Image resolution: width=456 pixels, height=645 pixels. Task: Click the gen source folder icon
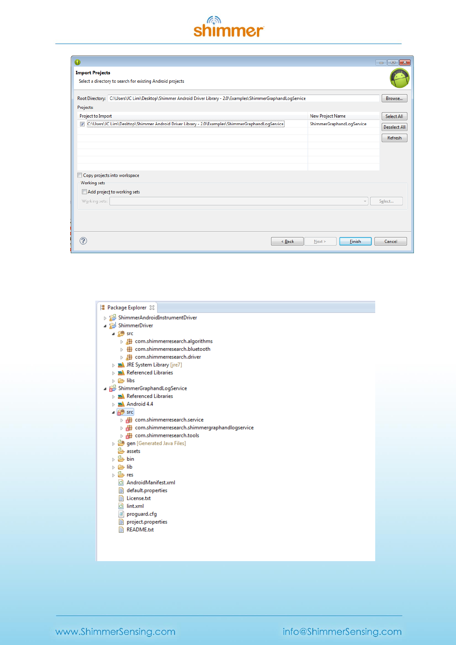(x=121, y=443)
